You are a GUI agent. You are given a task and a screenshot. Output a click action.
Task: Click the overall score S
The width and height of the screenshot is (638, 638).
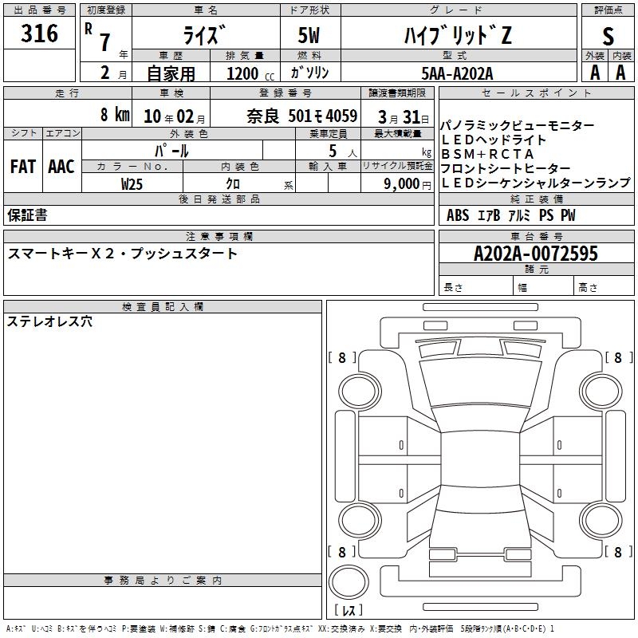click(x=608, y=36)
